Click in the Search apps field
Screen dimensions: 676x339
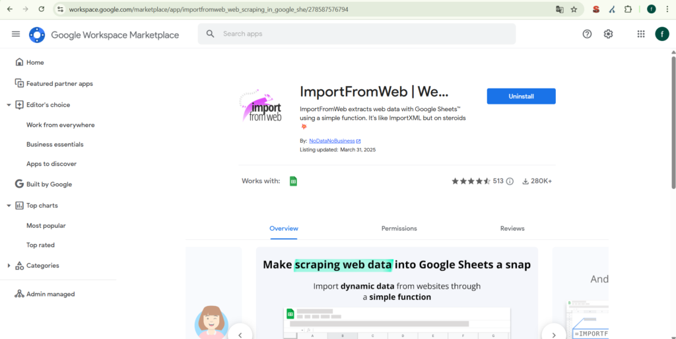click(356, 34)
